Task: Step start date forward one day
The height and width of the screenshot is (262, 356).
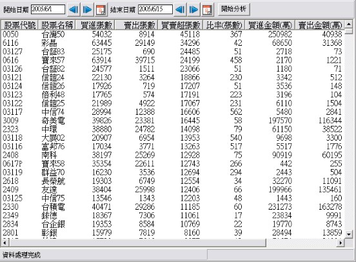Action: tap(87, 10)
